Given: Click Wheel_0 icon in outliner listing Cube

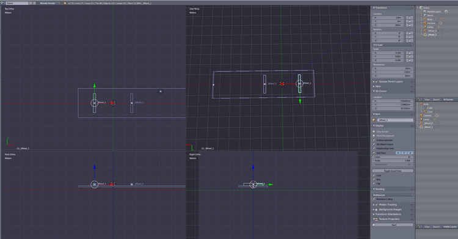Looking at the screenshot, I should 421,123.
